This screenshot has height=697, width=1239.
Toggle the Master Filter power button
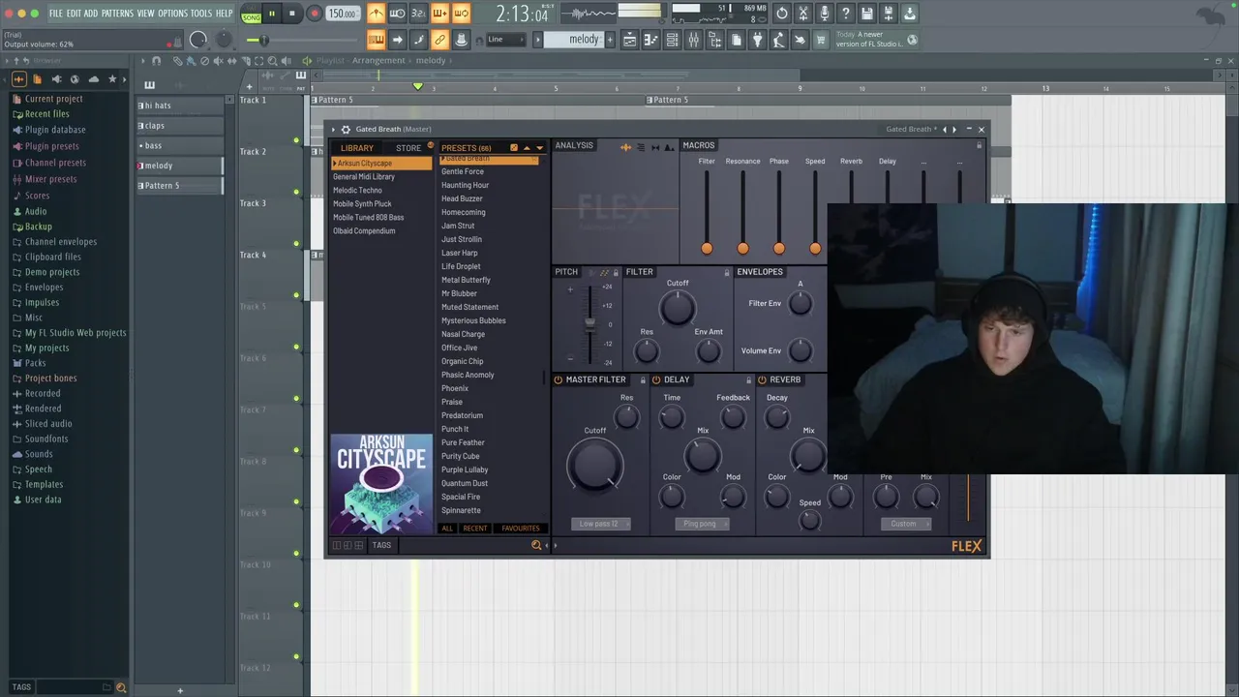559,379
